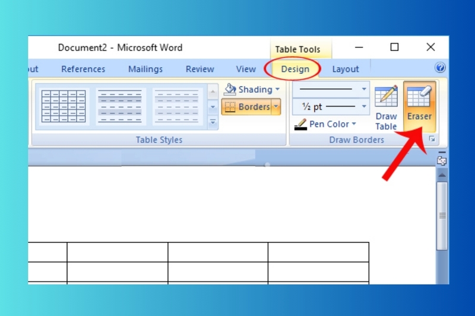The image size is (475, 316).
Task: Expand the full Table Styles gallery
Action: 213,122
